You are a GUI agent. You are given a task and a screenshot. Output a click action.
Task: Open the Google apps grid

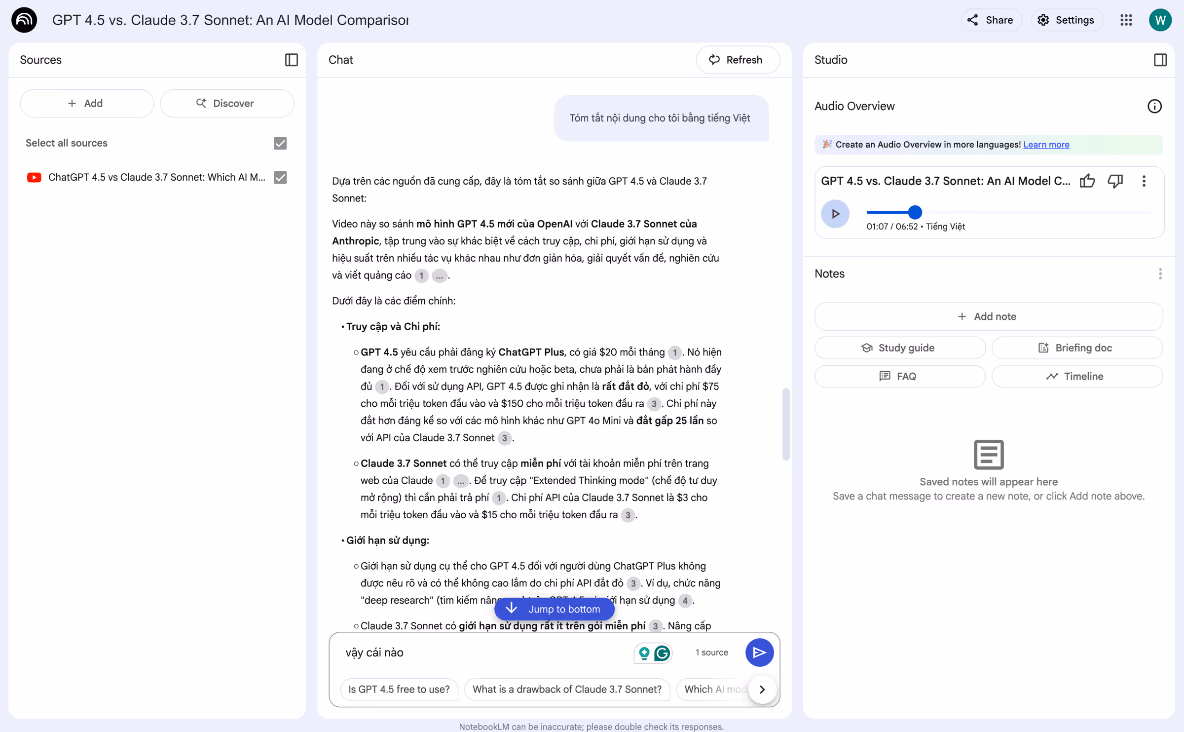[x=1126, y=20]
